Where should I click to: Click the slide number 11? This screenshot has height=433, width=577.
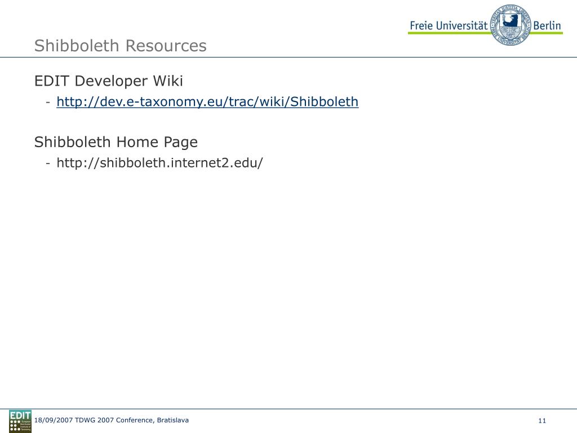(x=542, y=421)
